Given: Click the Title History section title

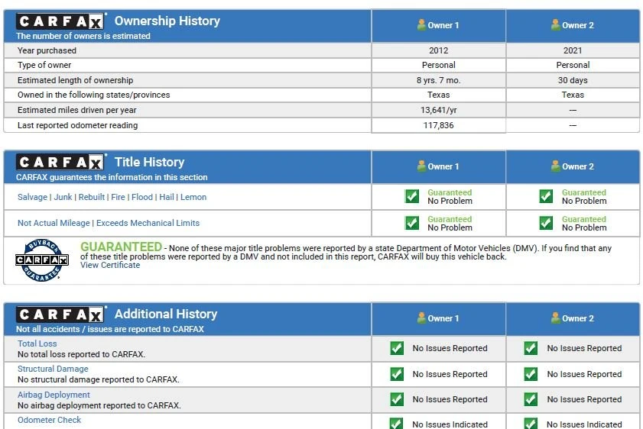Looking at the screenshot, I should coord(150,162).
